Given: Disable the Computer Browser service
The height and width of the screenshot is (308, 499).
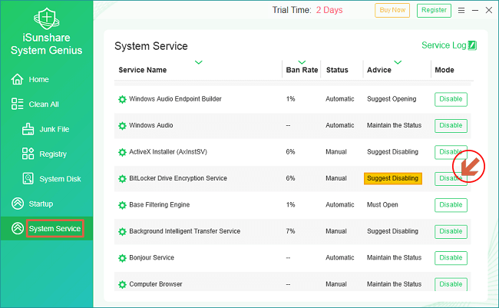Looking at the screenshot, I should 451,284.
